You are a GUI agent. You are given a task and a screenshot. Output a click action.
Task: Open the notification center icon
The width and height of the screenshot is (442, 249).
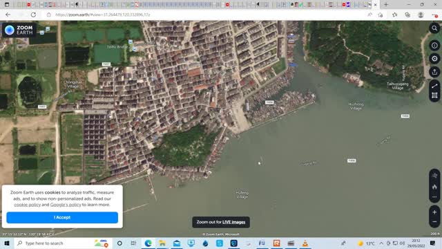433,243
